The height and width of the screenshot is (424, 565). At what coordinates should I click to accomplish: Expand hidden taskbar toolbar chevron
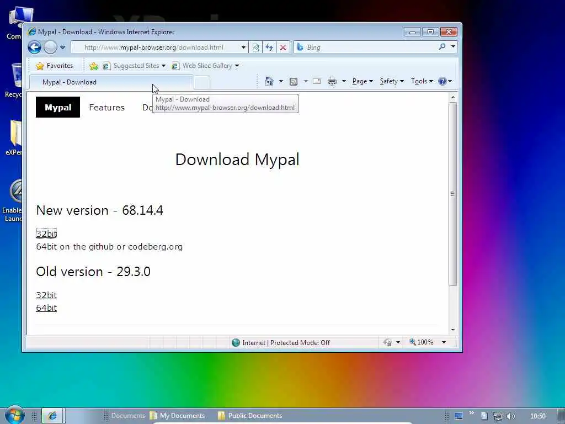pos(471,413)
